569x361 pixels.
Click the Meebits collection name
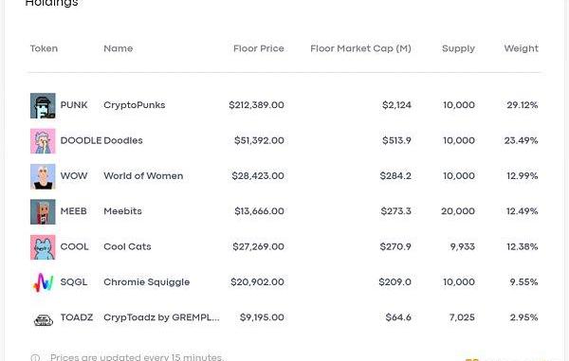(122, 211)
